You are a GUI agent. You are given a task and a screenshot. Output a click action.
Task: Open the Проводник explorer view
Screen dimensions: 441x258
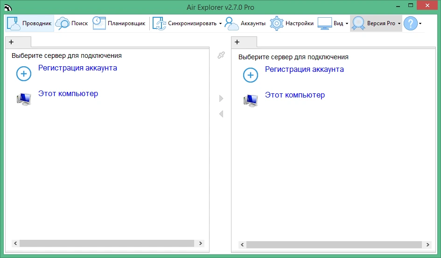pyautogui.click(x=29, y=23)
